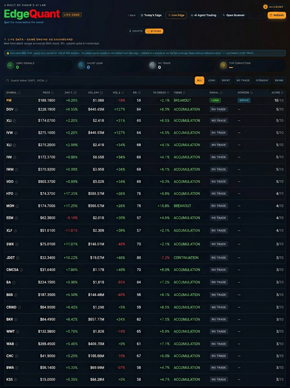This screenshot has width=290, height=388.
Task: Select the ALL filter chip
Action: point(199,81)
